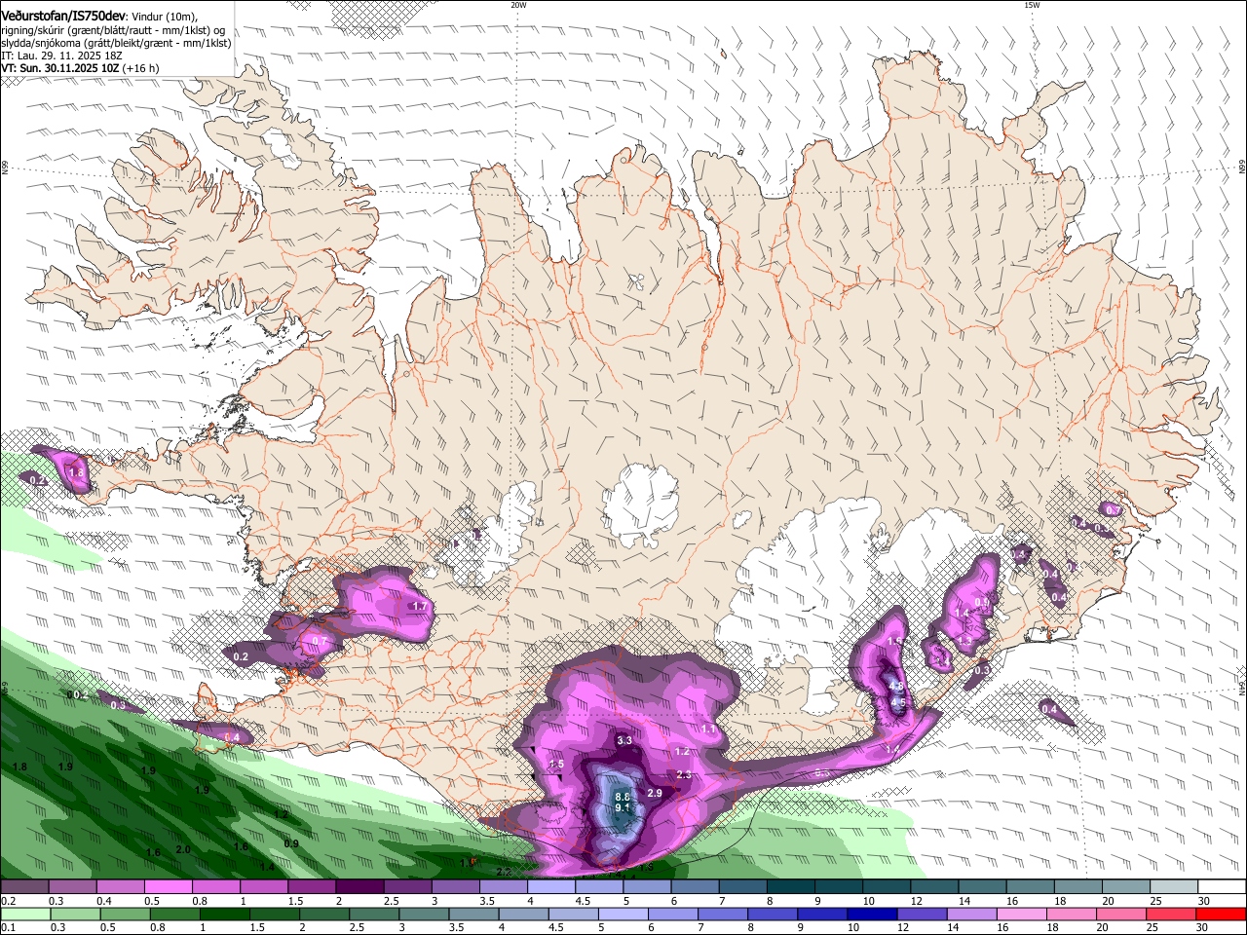1247x935 pixels.
Task: Click the 8.8 precipitation value on the map
Action: [x=623, y=797]
